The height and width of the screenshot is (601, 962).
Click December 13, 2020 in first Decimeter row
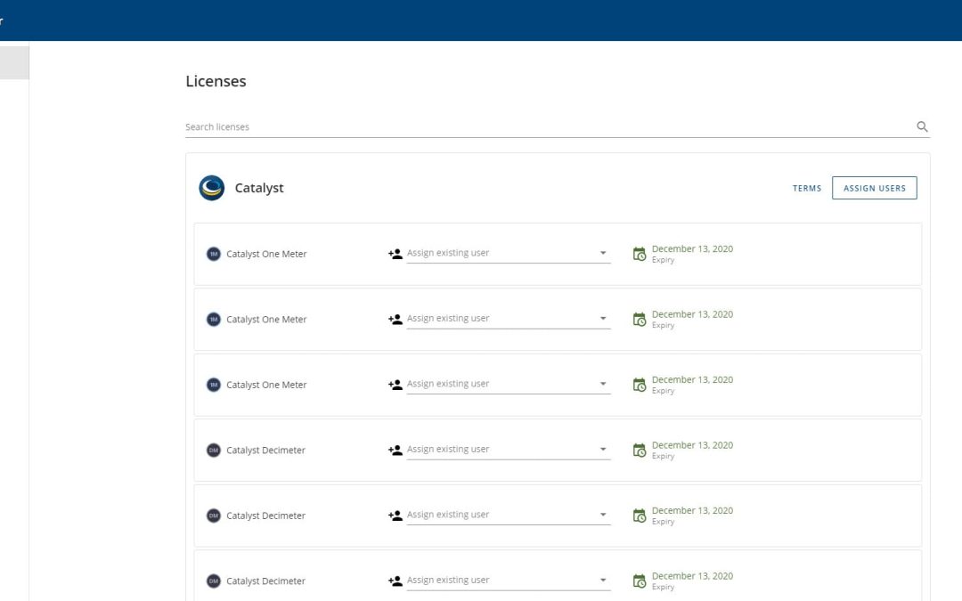692,445
